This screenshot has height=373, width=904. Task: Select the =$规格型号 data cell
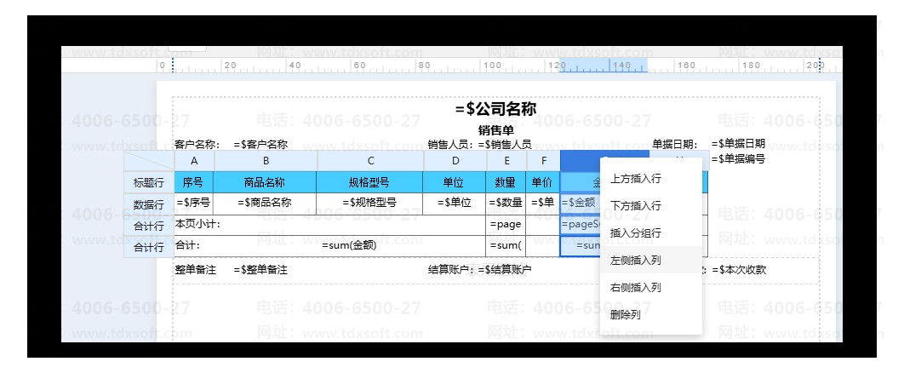coord(369,203)
